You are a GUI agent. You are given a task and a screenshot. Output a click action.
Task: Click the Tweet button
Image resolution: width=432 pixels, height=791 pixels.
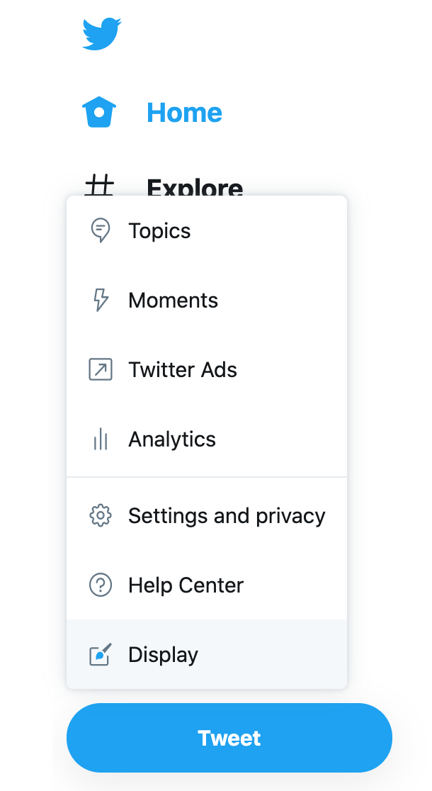pos(229,737)
